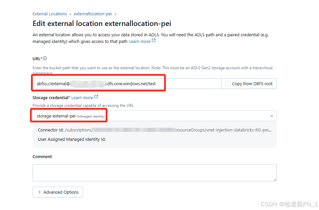Click the external-link icon after the first Learn more
Image resolution: width=319 pixels, height=210 pixels.
click(x=153, y=40)
